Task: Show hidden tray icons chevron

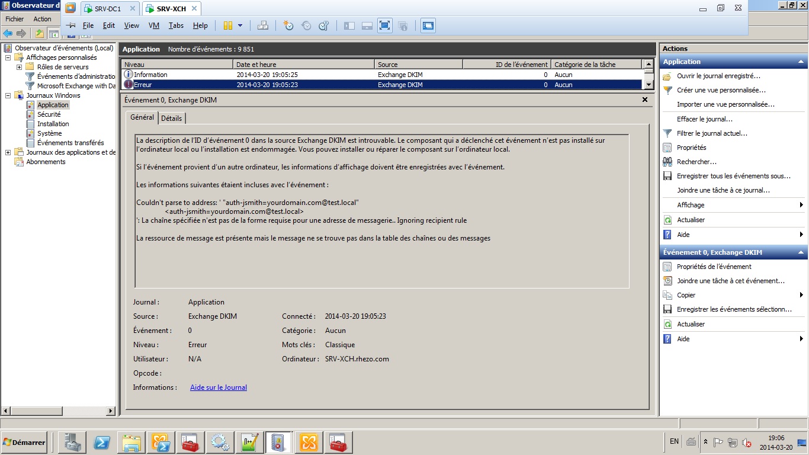Action: [705, 442]
